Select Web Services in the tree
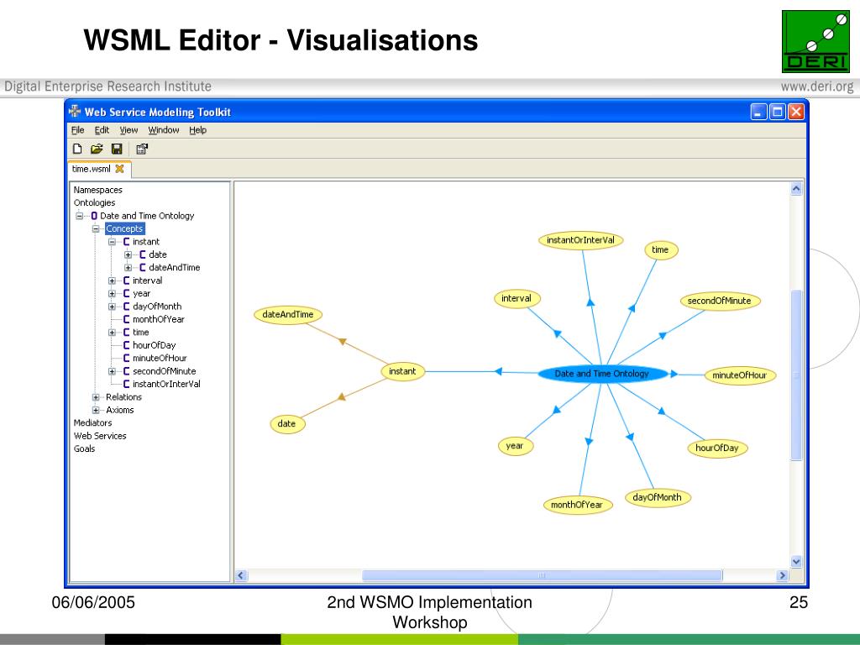The width and height of the screenshot is (860, 645). (x=100, y=436)
